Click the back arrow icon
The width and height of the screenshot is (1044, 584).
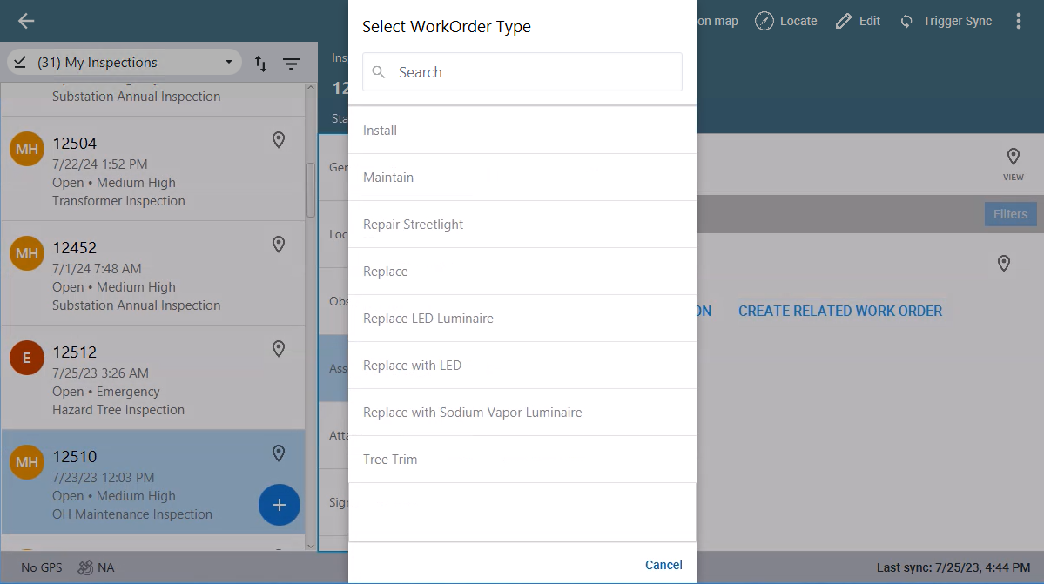[x=26, y=22]
